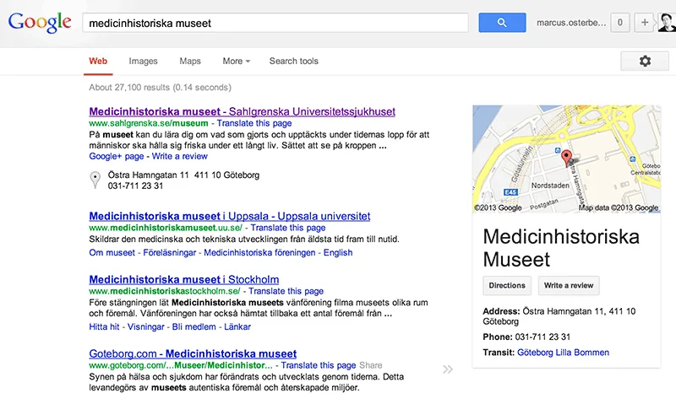Click the phone number 031-711 23 31 in panel
The image size is (676, 404).
[x=542, y=337]
